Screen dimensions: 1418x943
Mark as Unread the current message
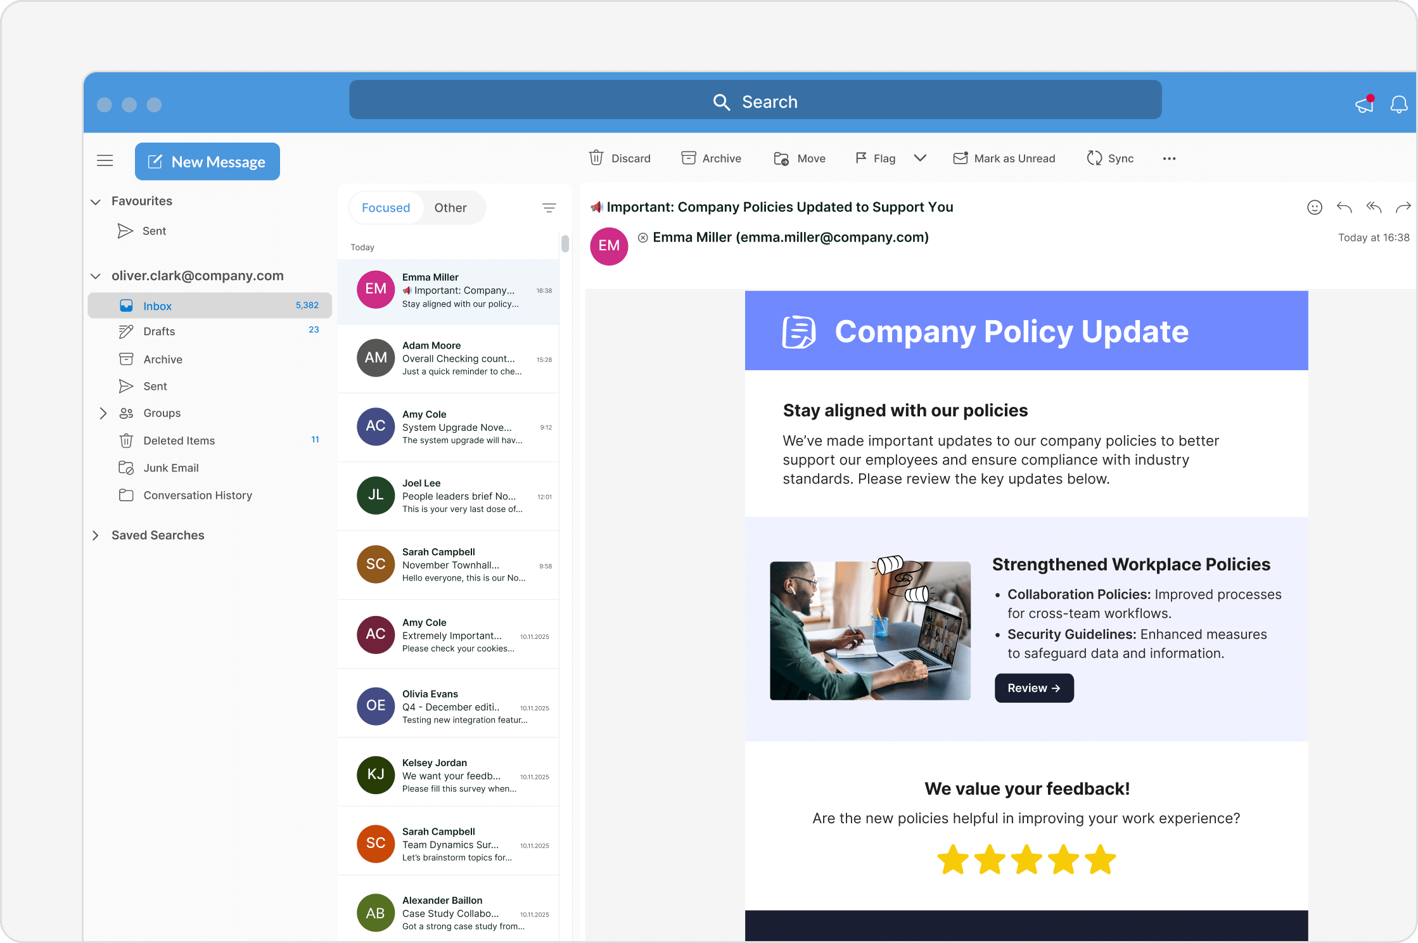point(1004,158)
